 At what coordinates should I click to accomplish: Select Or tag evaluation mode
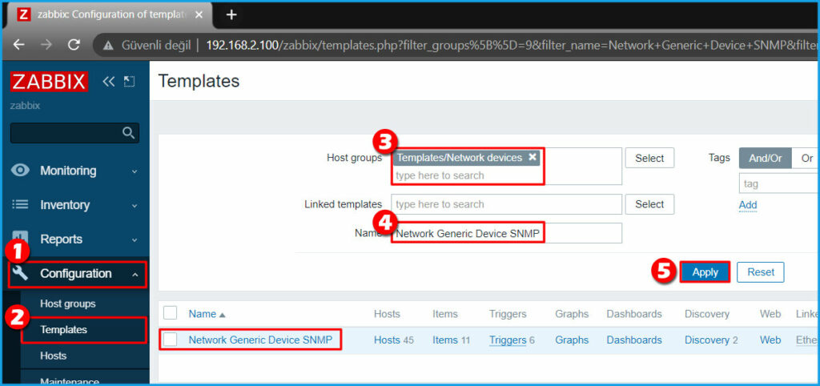coord(806,158)
